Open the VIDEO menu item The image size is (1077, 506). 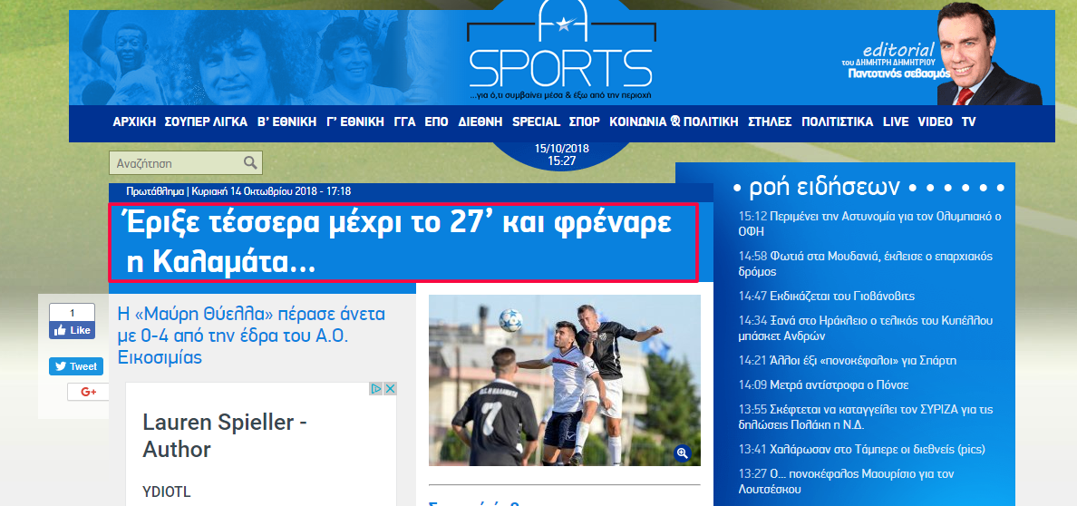click(x=936, y=122)
